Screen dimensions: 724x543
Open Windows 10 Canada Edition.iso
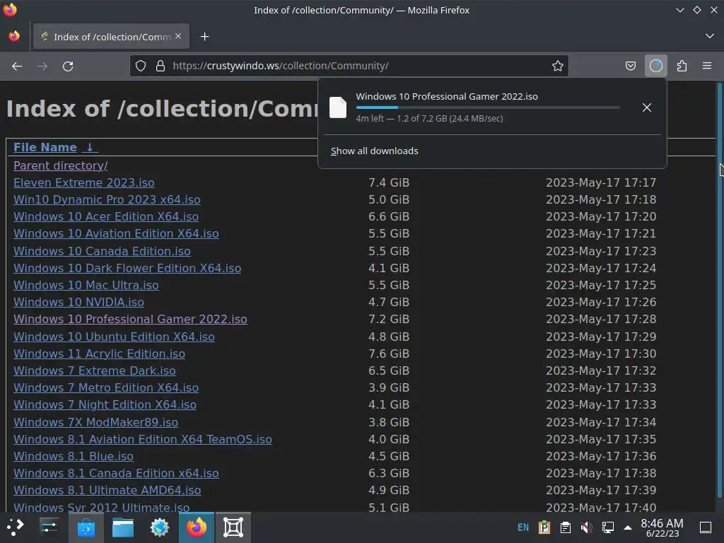tap(102, 251)
